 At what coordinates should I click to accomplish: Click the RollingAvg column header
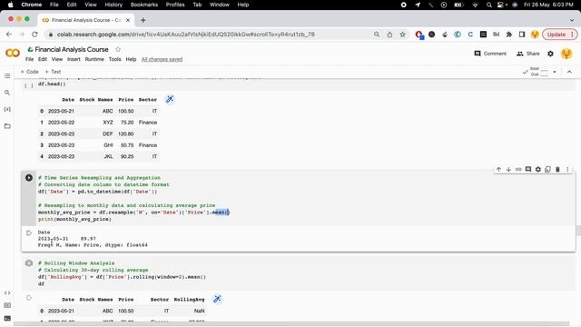[x=189, y=299]
